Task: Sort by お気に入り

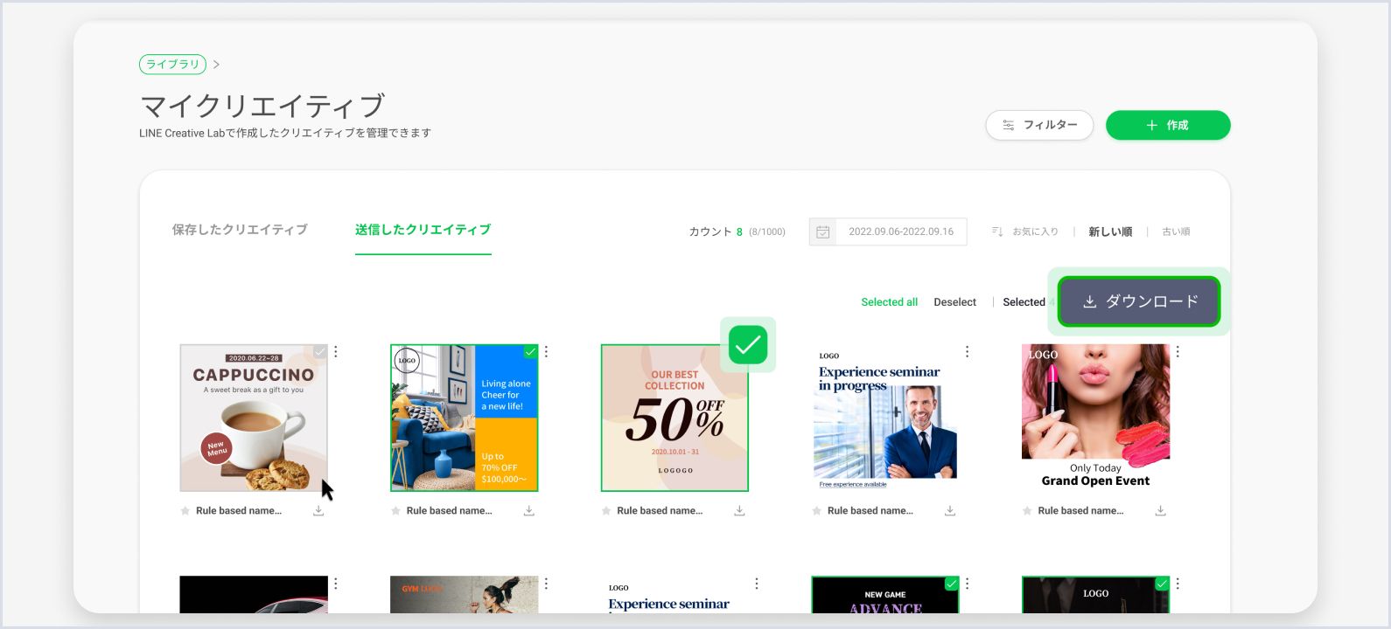Action: [x=1035, y=232]
